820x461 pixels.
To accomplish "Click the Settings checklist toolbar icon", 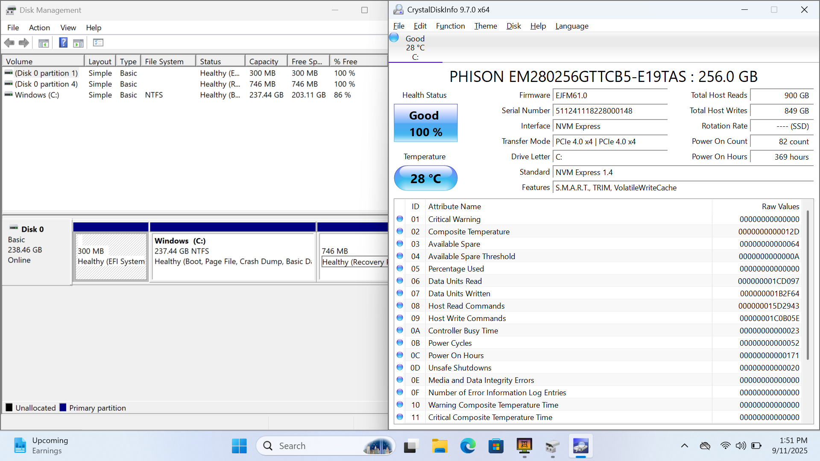I will (98, 43).
